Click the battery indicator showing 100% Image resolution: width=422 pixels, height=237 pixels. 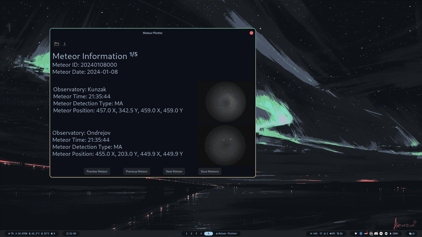tap(394, 233)
